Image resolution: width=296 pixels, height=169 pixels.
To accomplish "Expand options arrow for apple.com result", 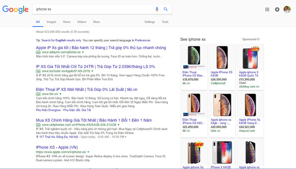I will pyautogui.click(x=88, y=152).
